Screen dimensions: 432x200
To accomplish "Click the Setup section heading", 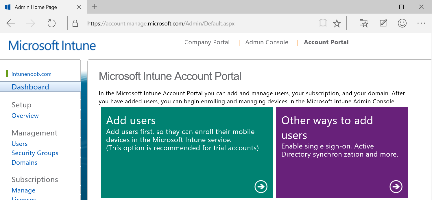I will coord(21,105).
